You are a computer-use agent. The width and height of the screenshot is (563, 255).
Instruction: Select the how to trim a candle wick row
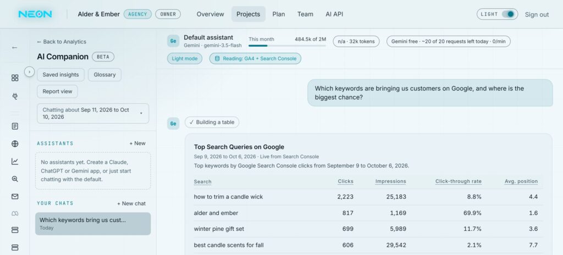368,197
